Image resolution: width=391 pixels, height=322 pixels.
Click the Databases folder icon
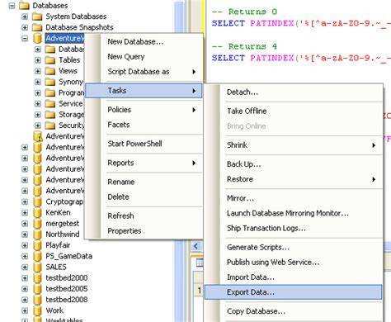point(25,5)
